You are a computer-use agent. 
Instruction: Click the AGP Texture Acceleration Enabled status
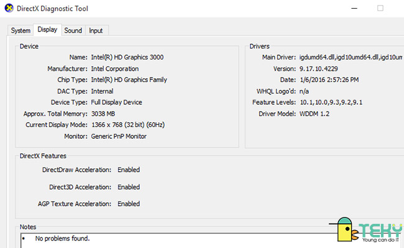pyautogui.click(x=129, y=203)
